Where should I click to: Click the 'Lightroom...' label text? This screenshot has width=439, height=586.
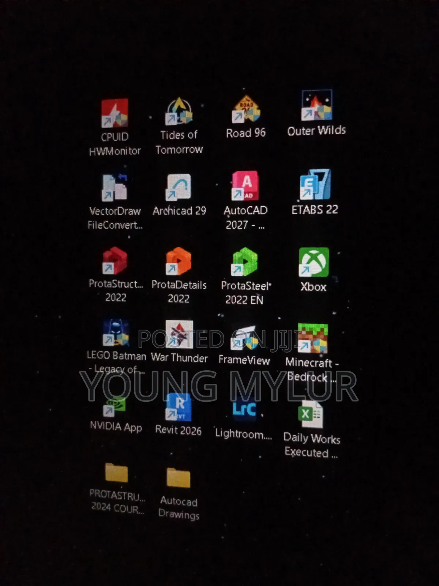point(244,434)
